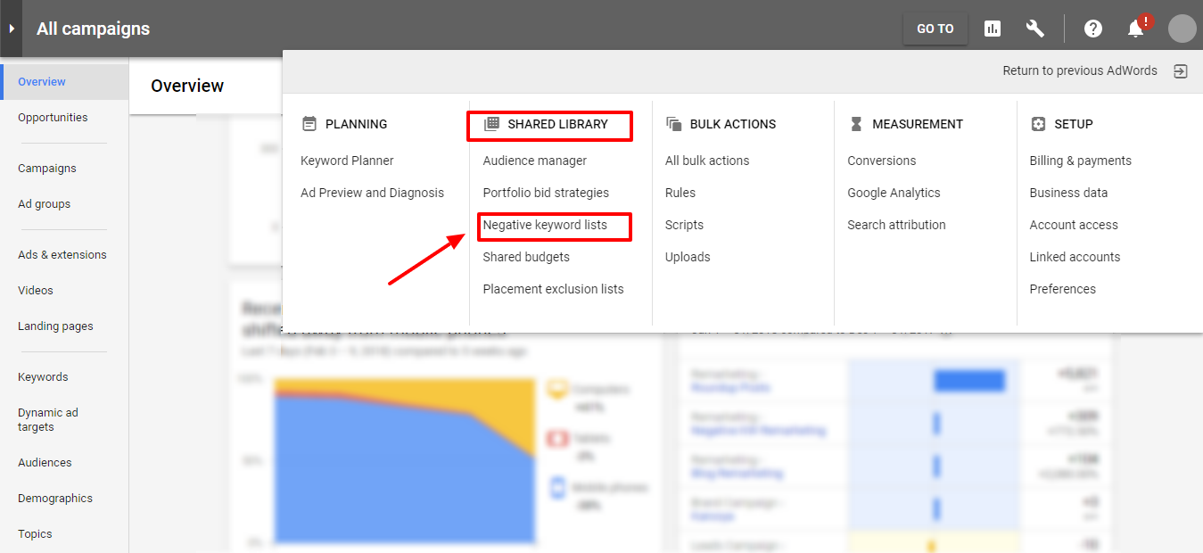The image size is (1203, 553).
Task: Open Conversions under Measurement
Action: 882,161
